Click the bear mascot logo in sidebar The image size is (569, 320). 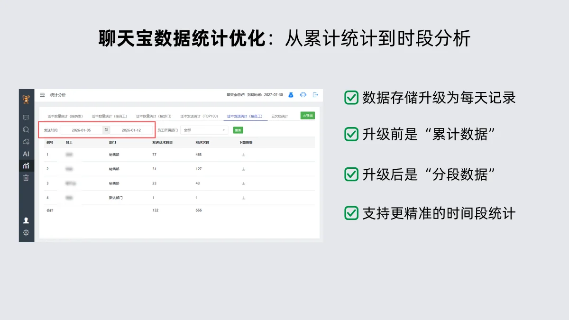click(x=26, y=100)
